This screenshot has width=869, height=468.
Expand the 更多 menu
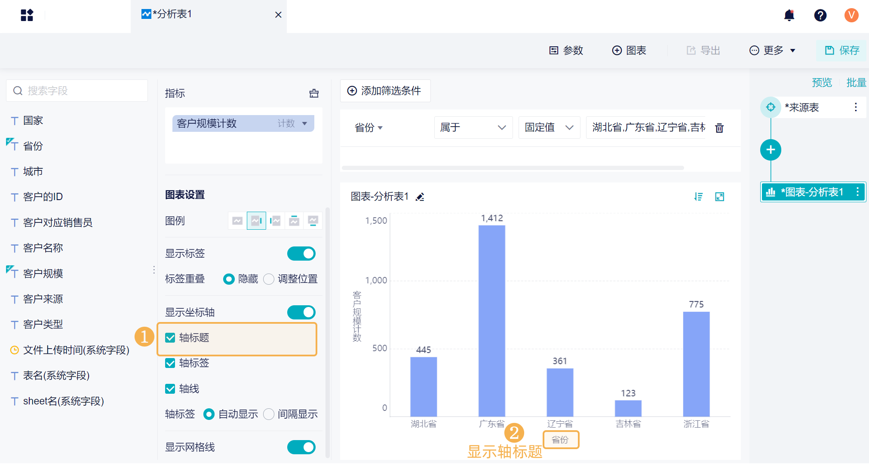coord(773,51)
